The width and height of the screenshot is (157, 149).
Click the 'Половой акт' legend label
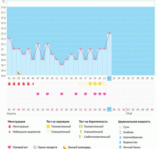coord(22,147)
